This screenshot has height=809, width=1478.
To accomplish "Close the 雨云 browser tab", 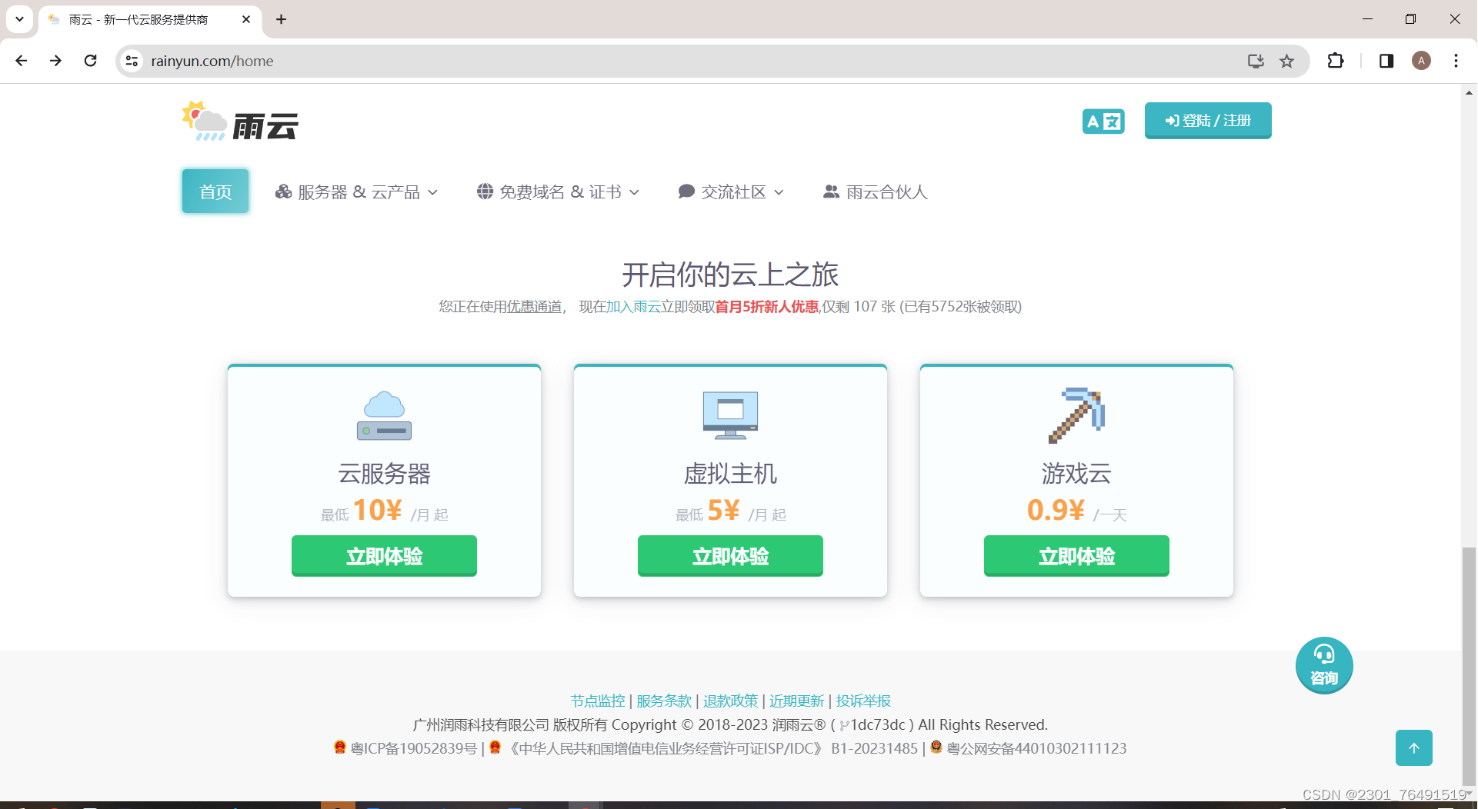I will [x=246, y=19].
